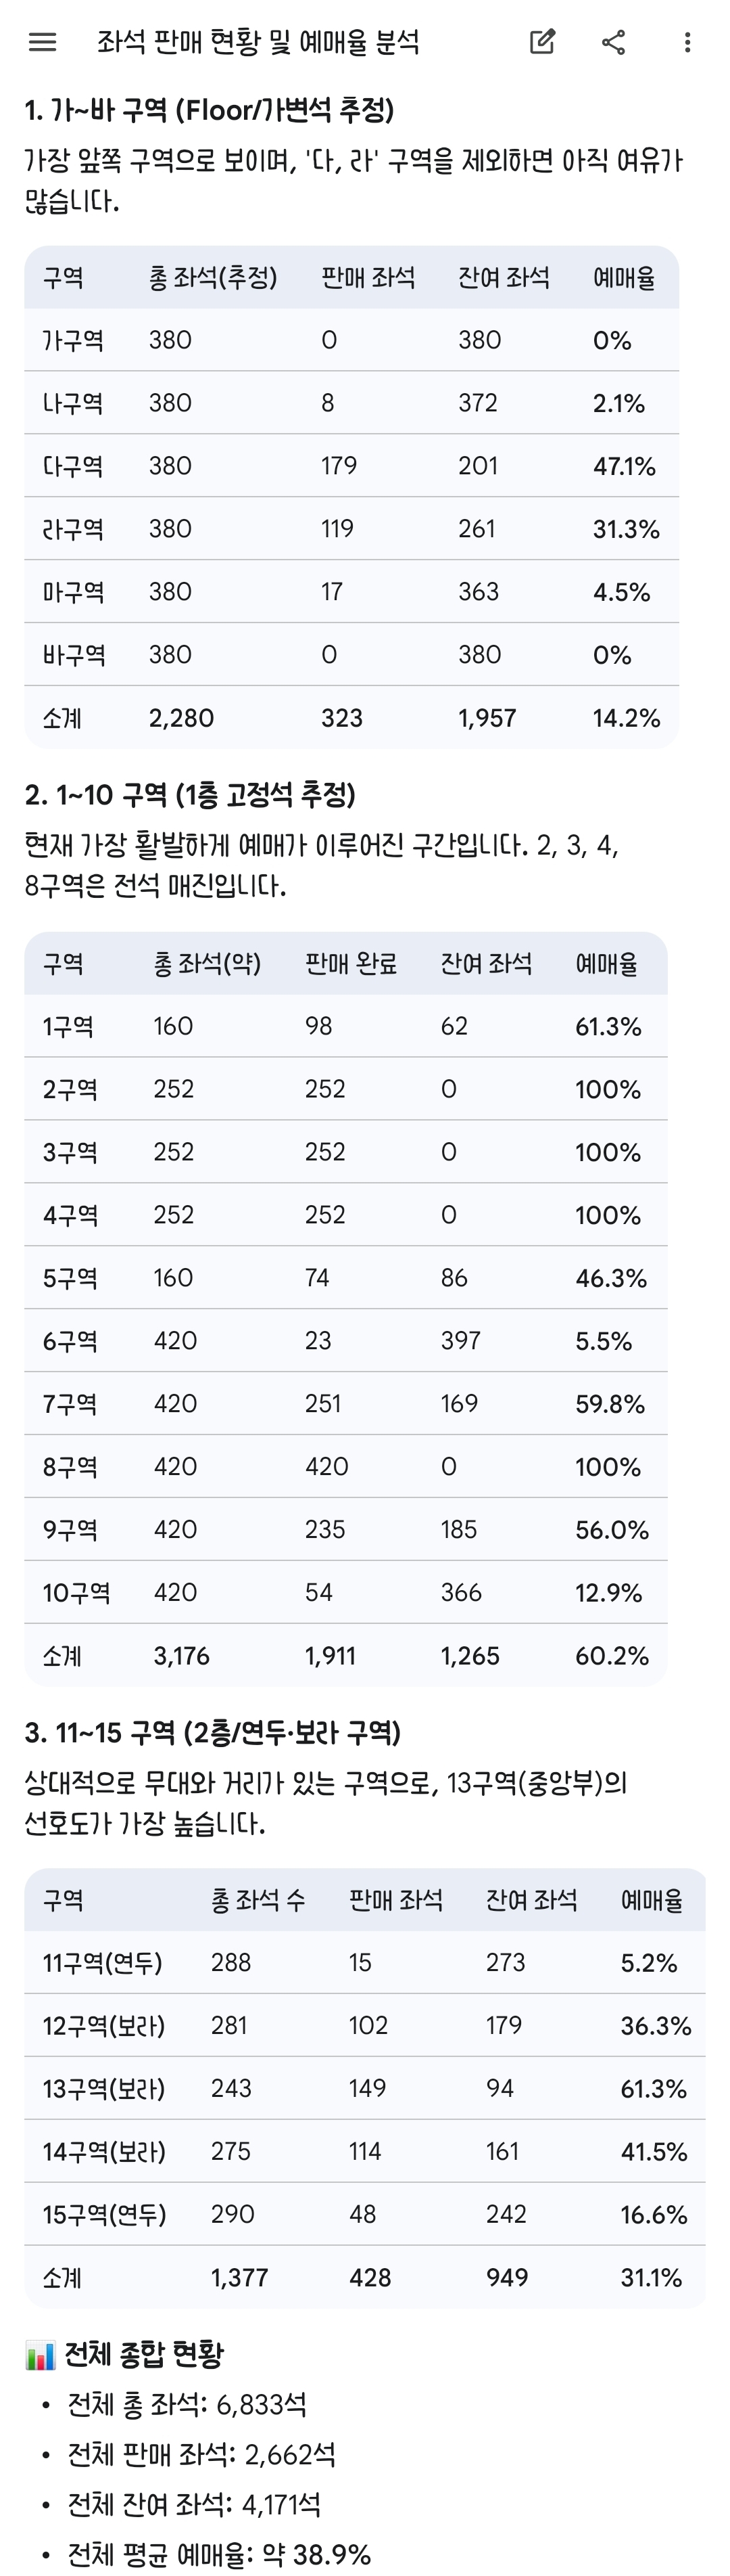
Task: Tap the share icon in header
Action: point(614,42)
